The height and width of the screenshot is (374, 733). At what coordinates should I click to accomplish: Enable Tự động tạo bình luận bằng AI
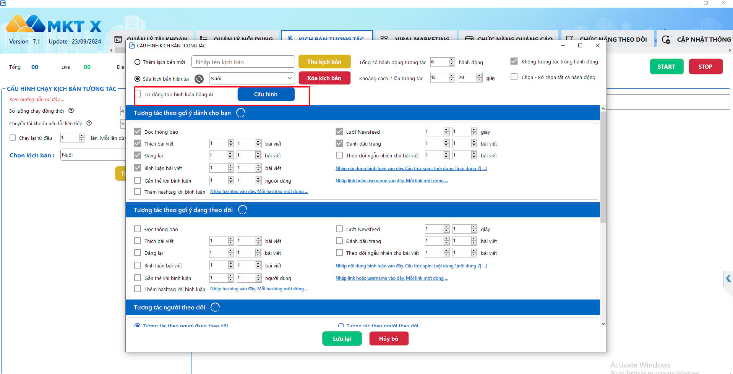138,94
